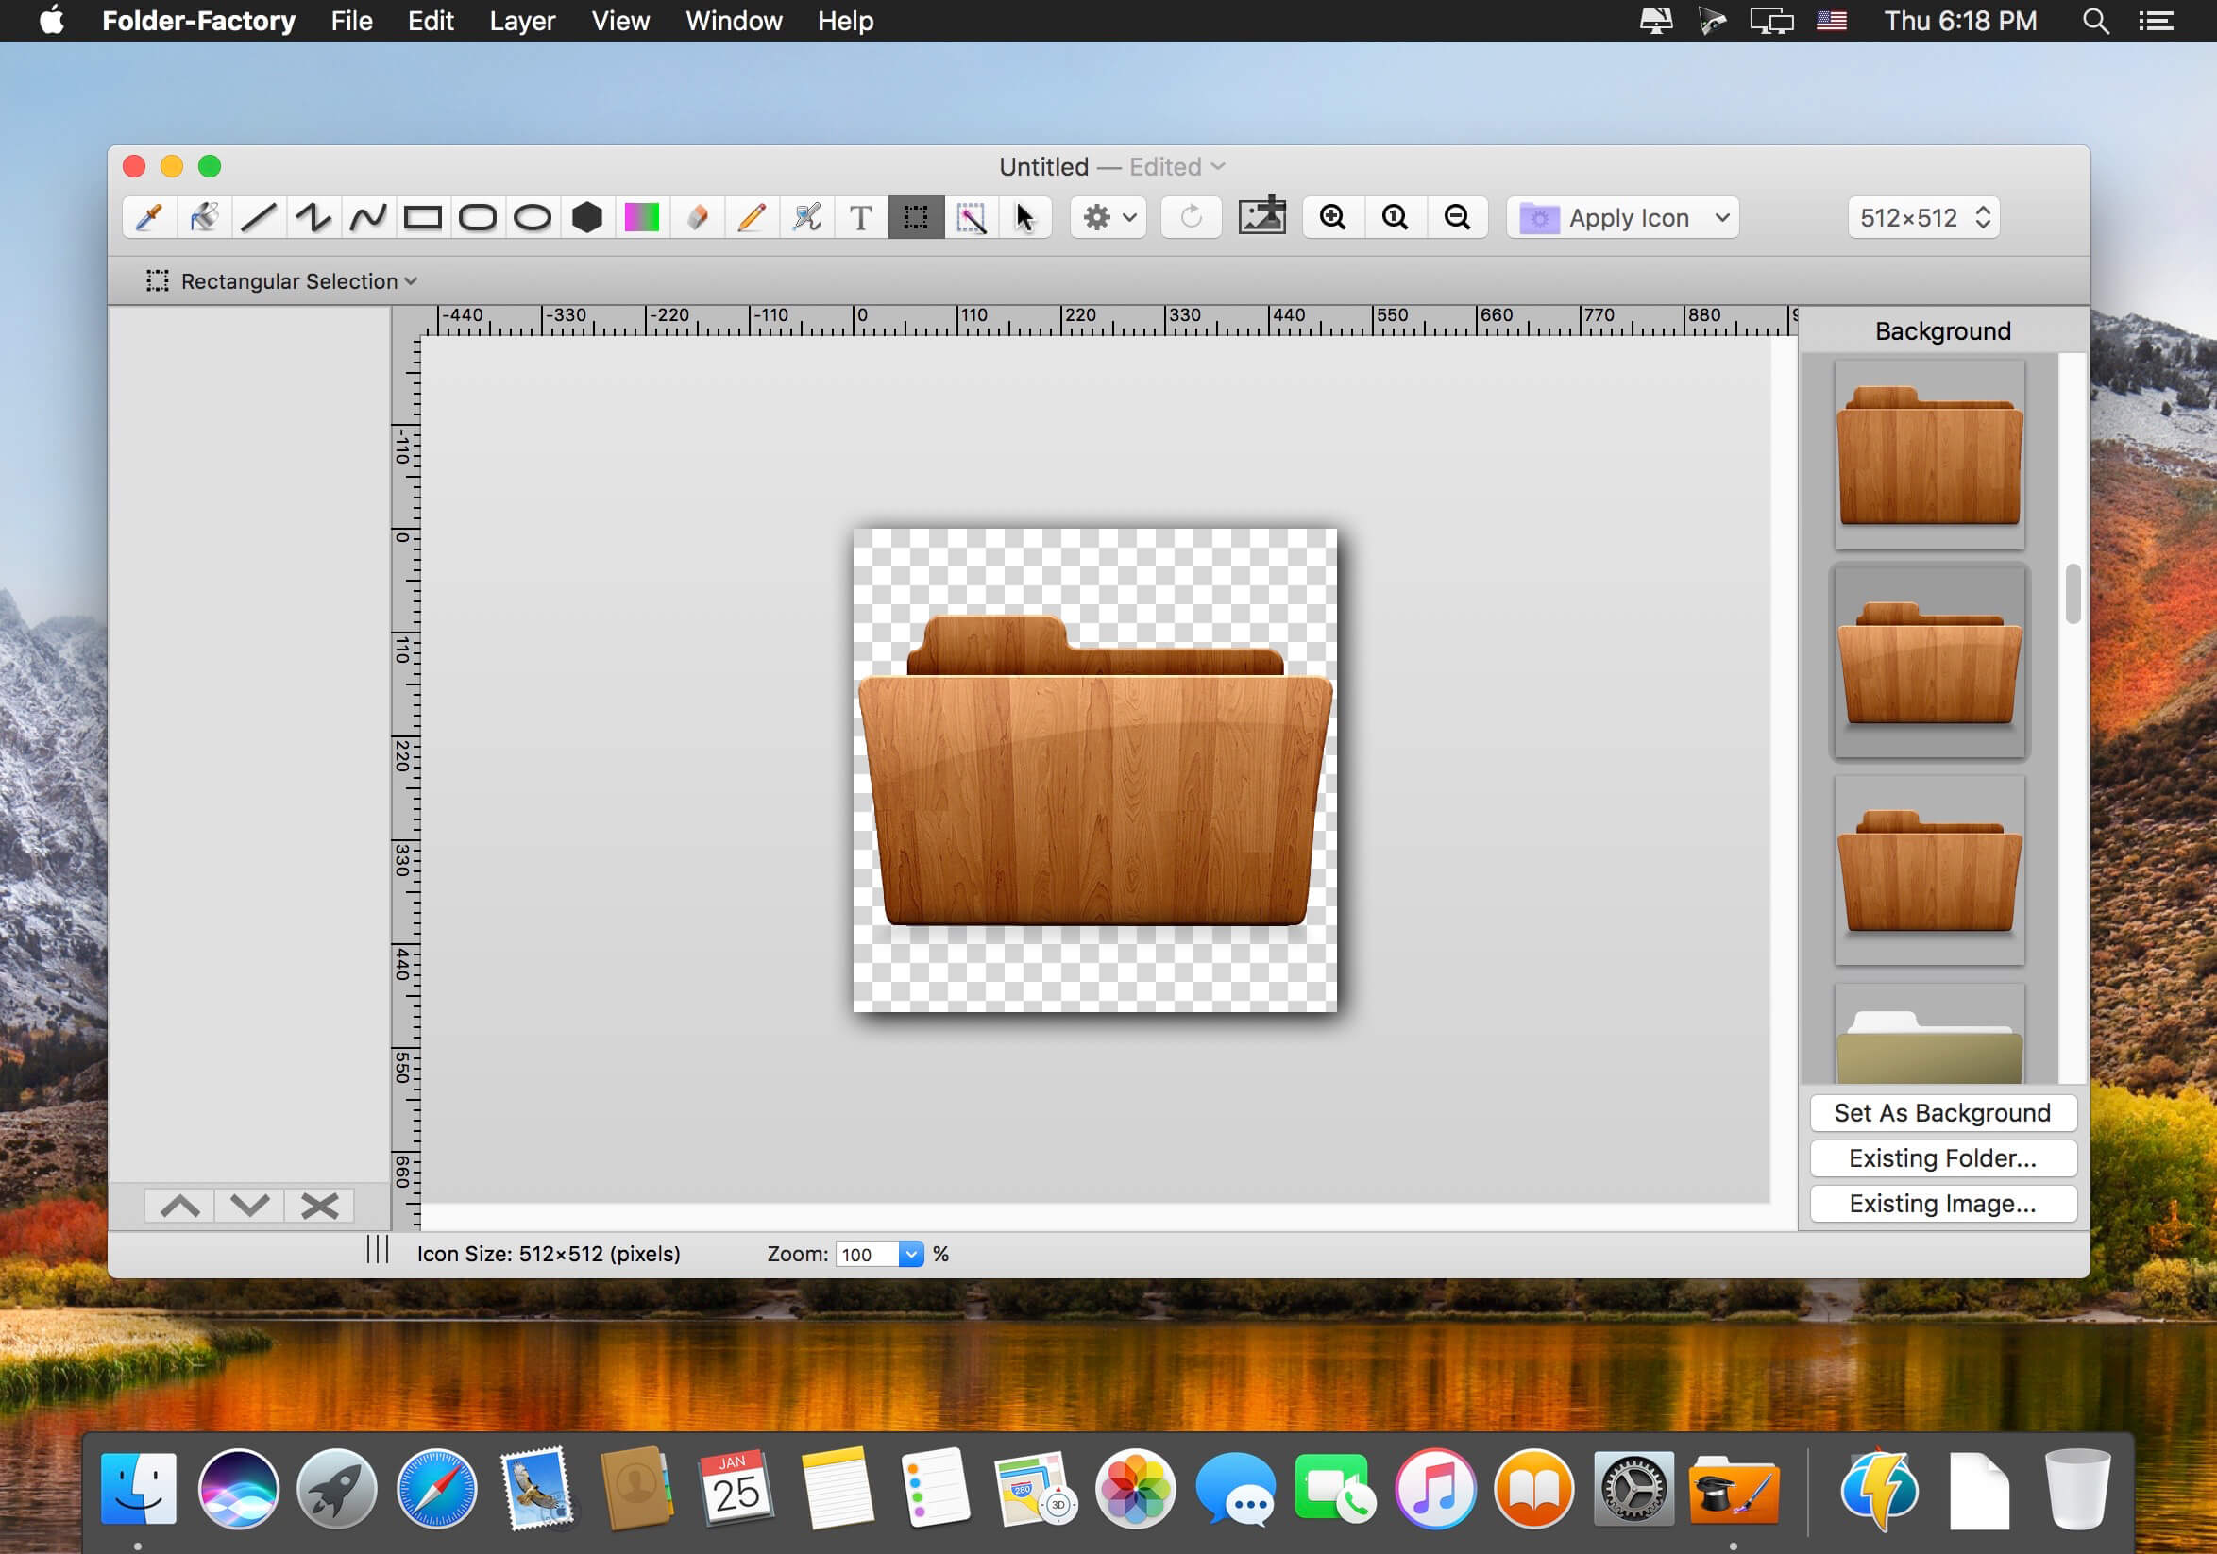Select the magic wand selection tool
The height and width of the screenshot is (1554, 2217).
pyautogui.click(x=971, y=217)
